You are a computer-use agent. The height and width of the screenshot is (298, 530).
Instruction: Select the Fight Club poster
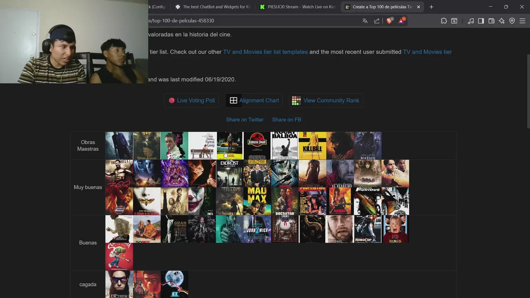[x=174, y=146]
